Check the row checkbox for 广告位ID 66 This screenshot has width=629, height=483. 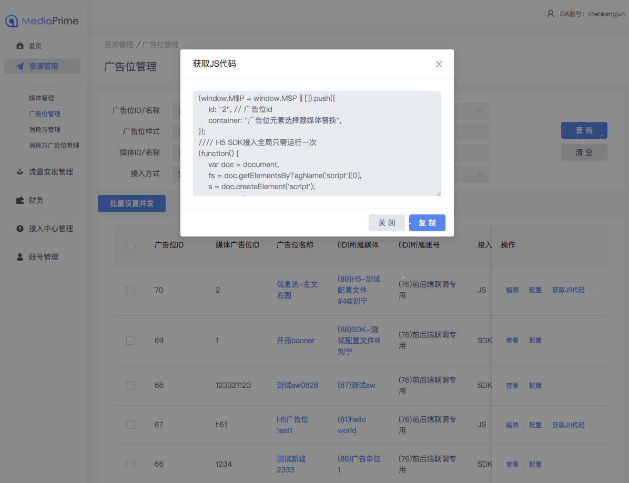pos(130,464)
